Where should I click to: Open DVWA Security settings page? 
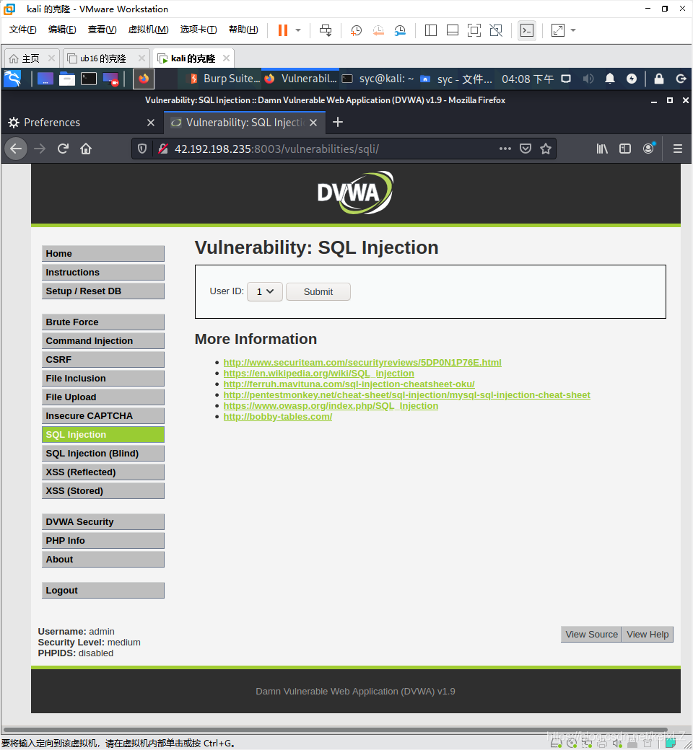tap(103, 522)
